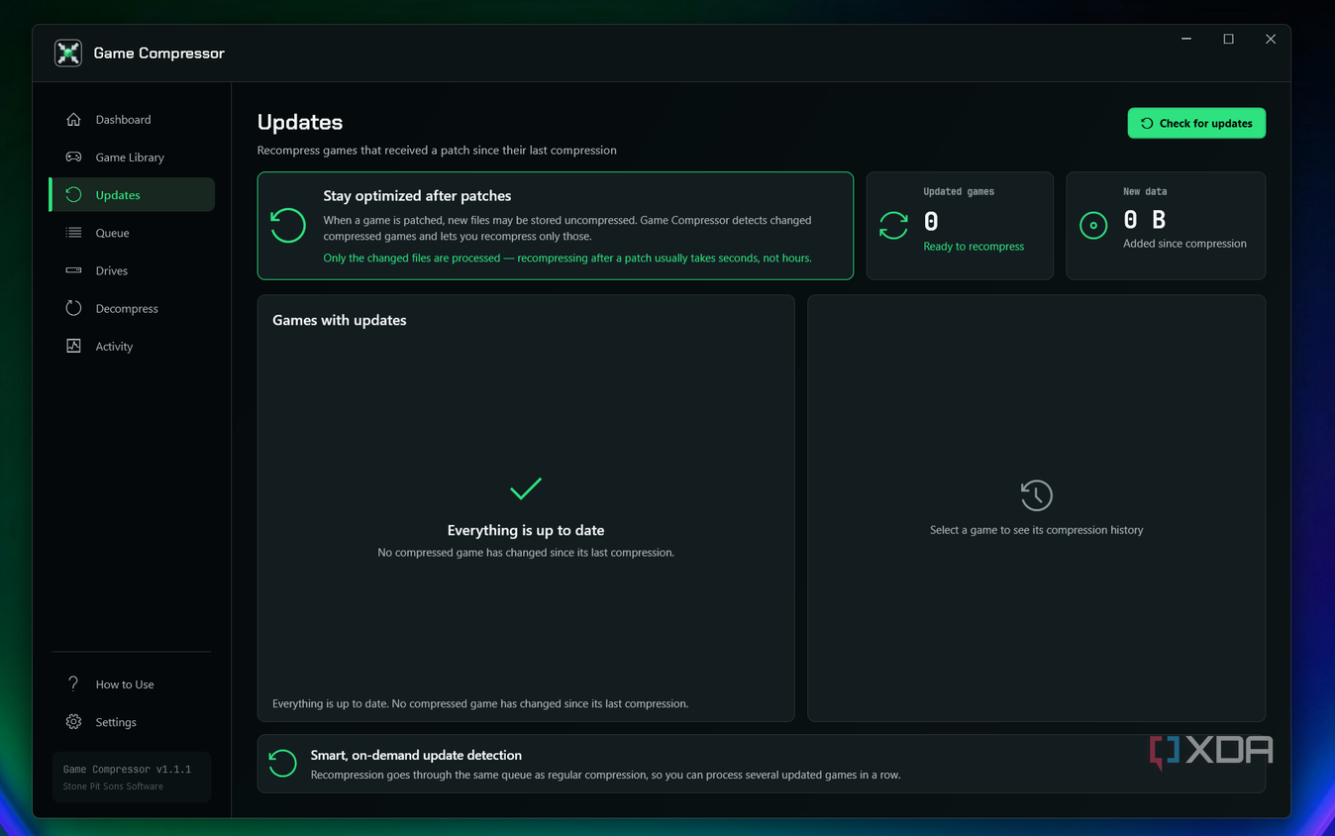The image size is (1335, 836).
Task: Click the Dashboard home icon
Action: pyautogui.click(x=73, y=119)
